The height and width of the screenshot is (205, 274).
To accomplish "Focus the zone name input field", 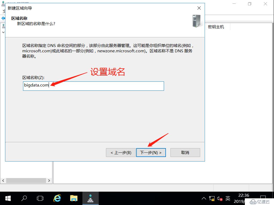I will click(93, 86).
